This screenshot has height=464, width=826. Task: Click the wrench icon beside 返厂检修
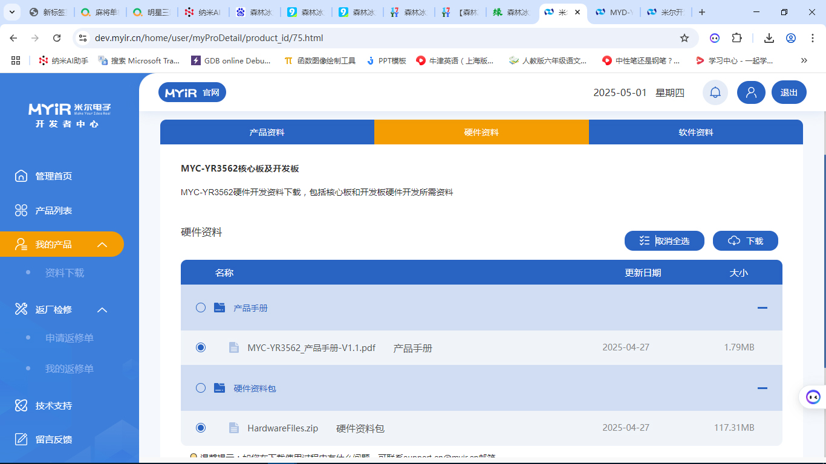(21, 309)
